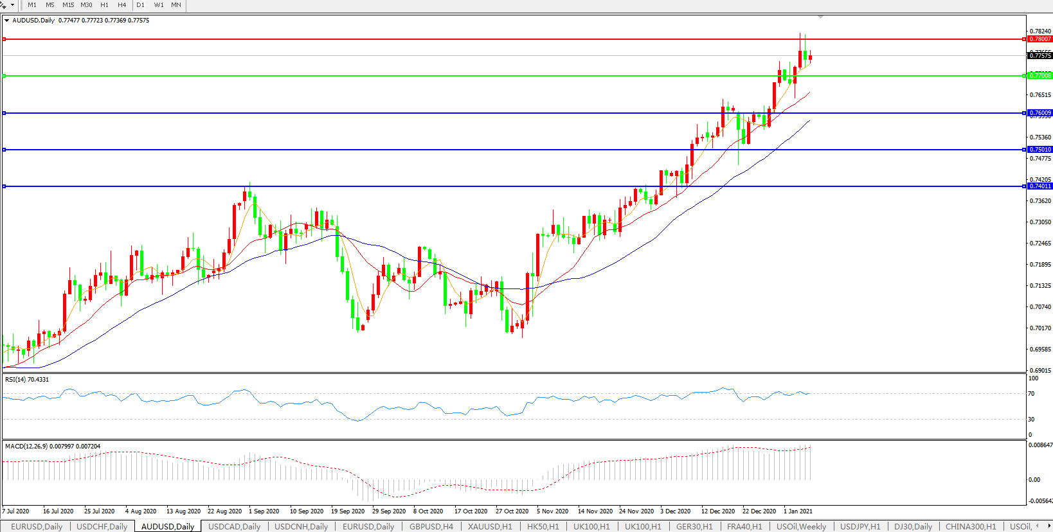The height and width of the screenshot is (532, 1053).
Task: Toggle the W1 weekly timeframe
Action: pyautogui.click(x=159, y=5)
